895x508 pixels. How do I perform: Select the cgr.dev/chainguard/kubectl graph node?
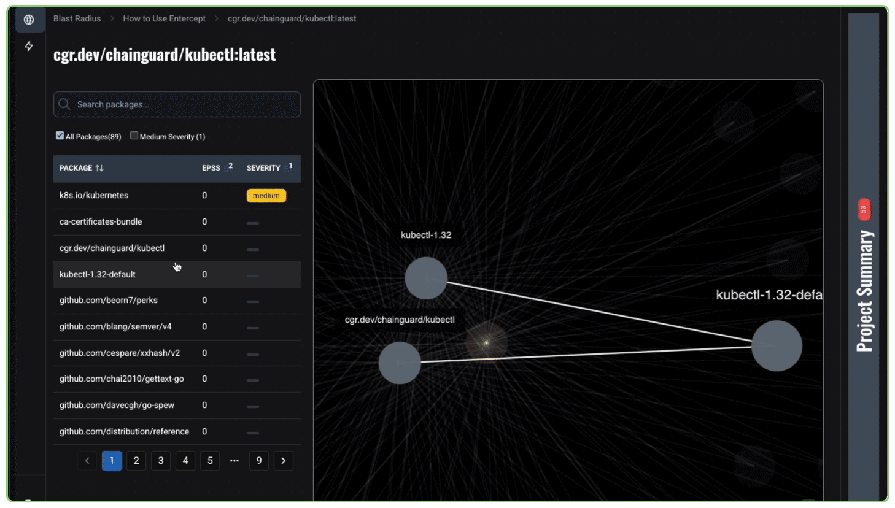(x=400, y=363)
